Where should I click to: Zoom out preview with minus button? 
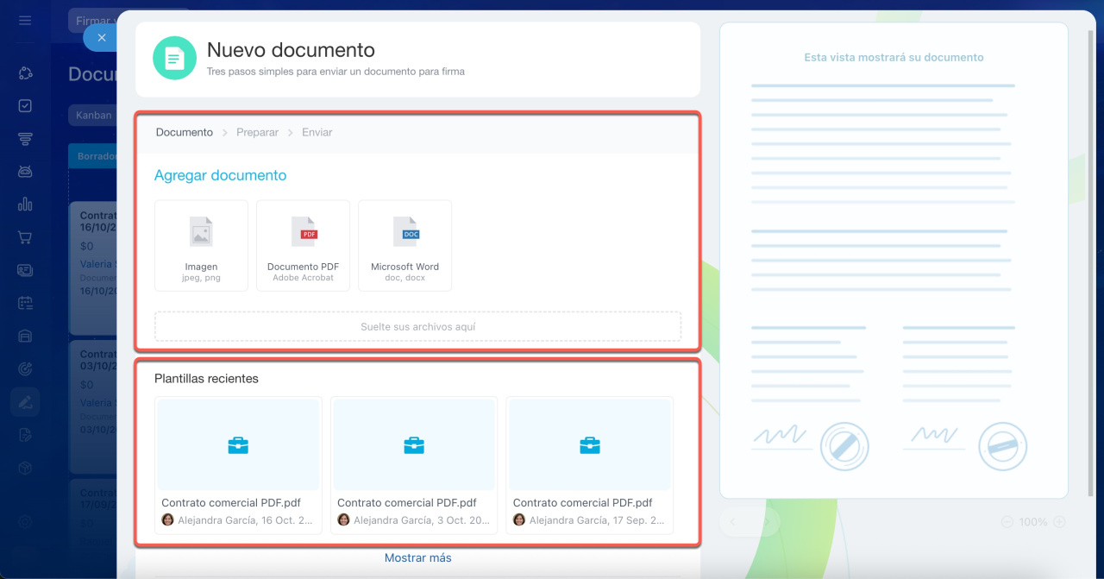[x=1007, y=522]
